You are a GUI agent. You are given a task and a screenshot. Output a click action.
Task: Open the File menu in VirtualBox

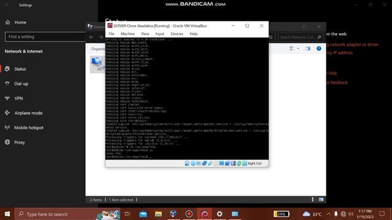point(111,34)
